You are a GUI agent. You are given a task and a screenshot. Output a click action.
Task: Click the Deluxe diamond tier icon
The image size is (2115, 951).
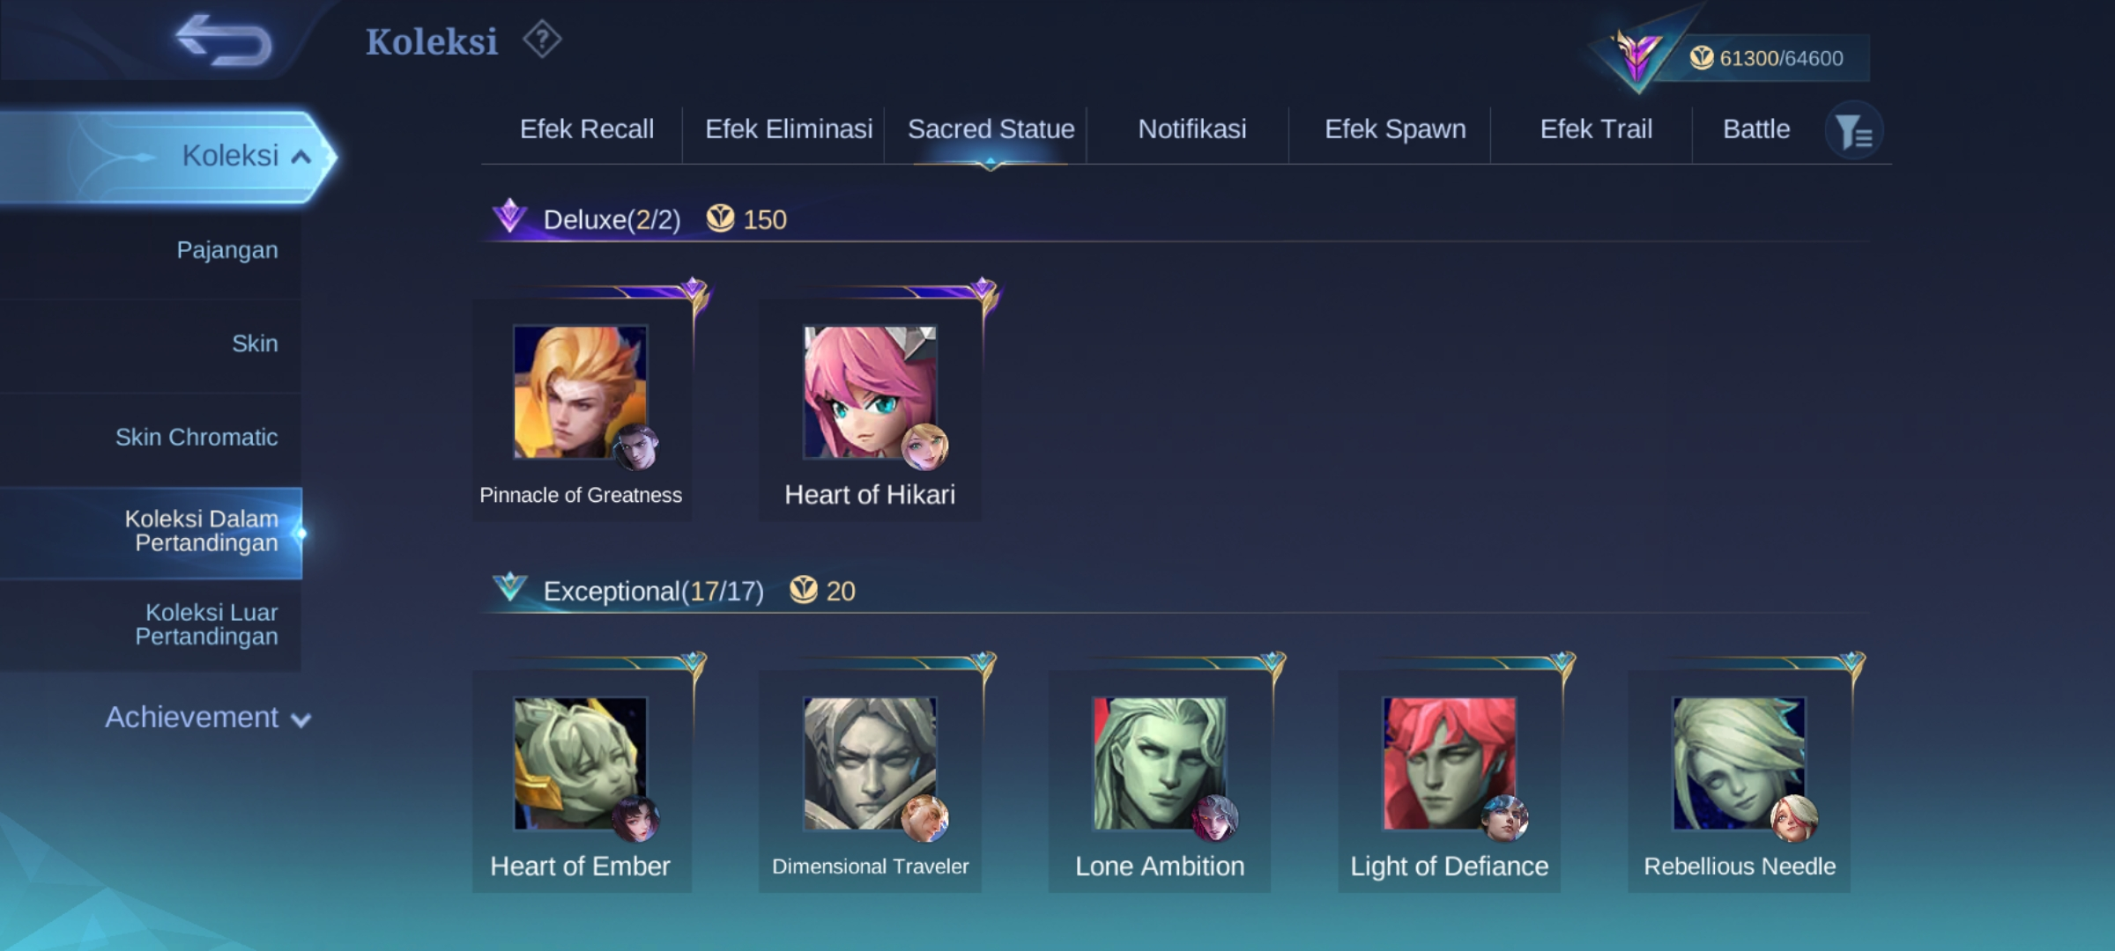pos(509,217)
